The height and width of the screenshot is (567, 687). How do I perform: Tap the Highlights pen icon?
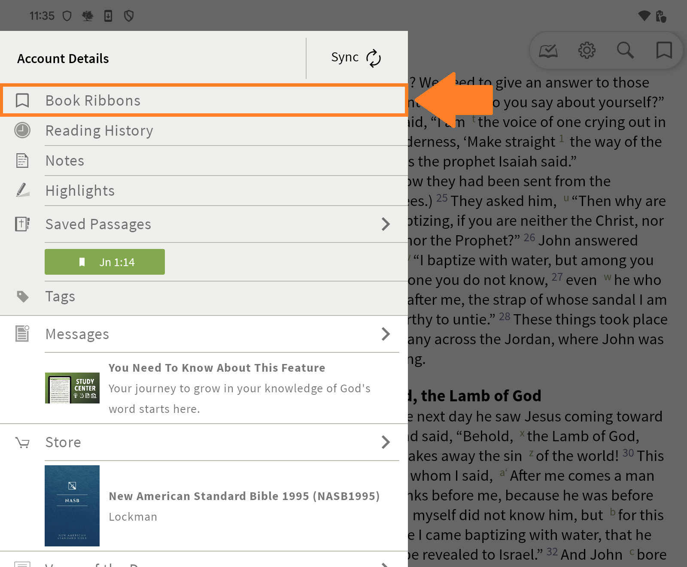pyautogui.click(x=22, y=190)
